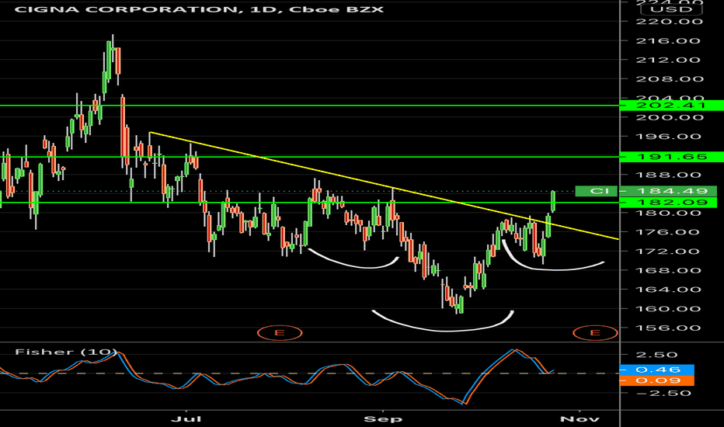This screenshot has height=427, width=724.
Task: Select the Fisher (10) indicator label
Action: [65, 352]
